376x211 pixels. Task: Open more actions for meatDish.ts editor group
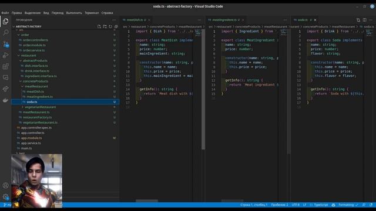200,20
